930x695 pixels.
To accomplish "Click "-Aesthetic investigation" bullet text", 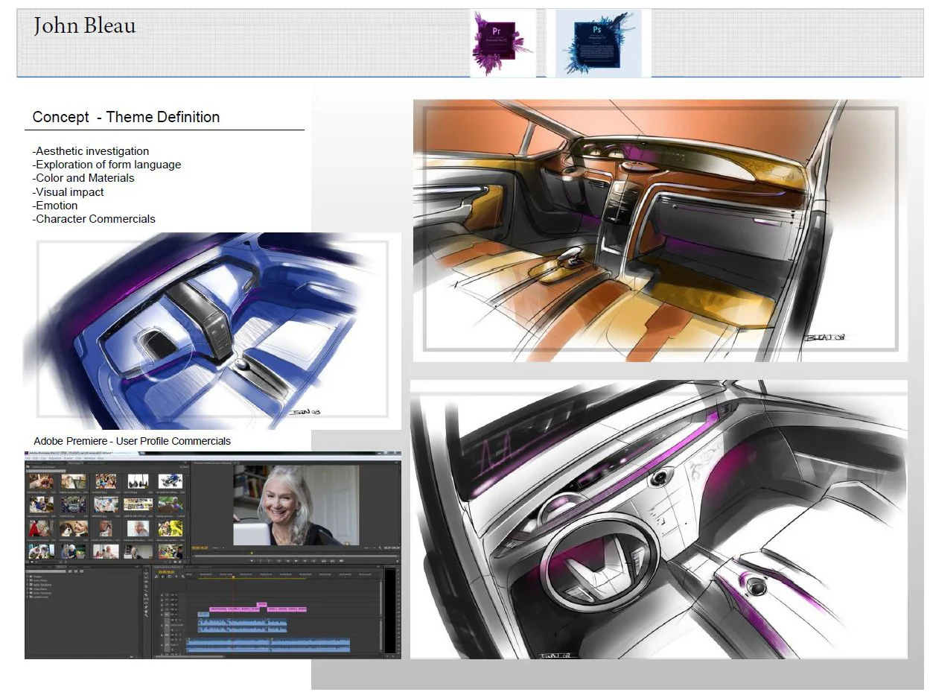I will [x=91, y=151].
